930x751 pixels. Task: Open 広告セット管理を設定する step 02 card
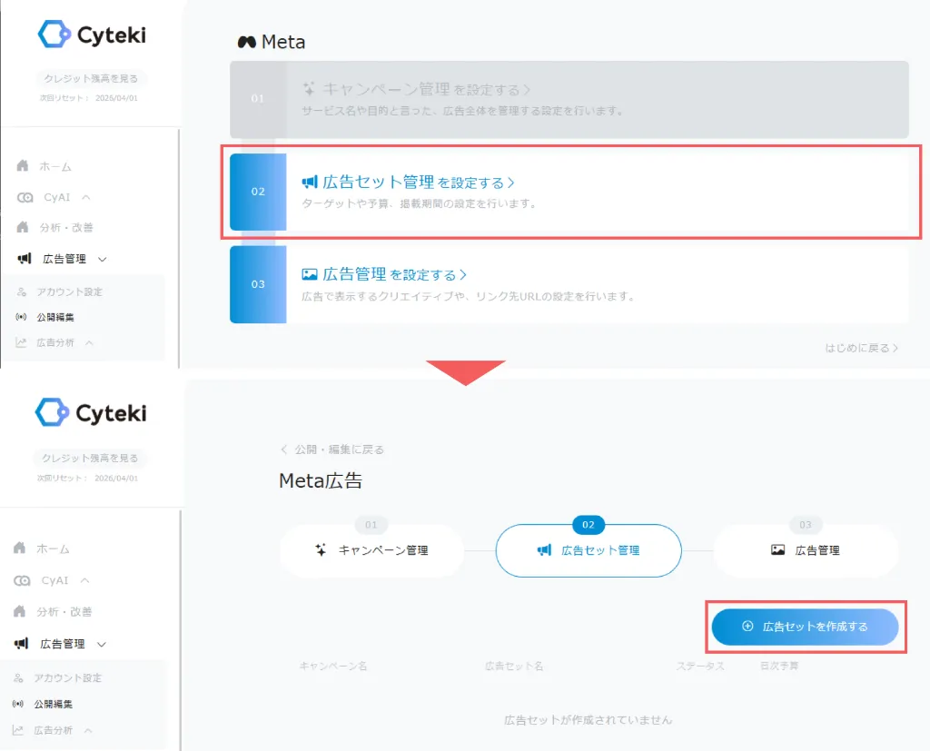[x=569, y=192]
